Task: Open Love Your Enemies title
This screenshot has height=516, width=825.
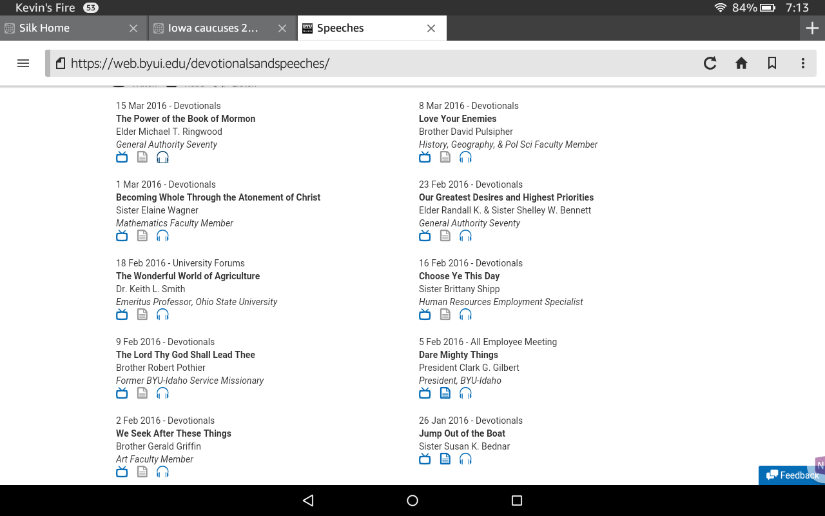Action: tap(458, 119)
